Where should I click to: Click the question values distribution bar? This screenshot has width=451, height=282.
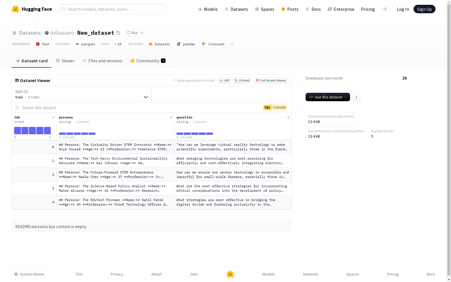[x=195, y=134]
